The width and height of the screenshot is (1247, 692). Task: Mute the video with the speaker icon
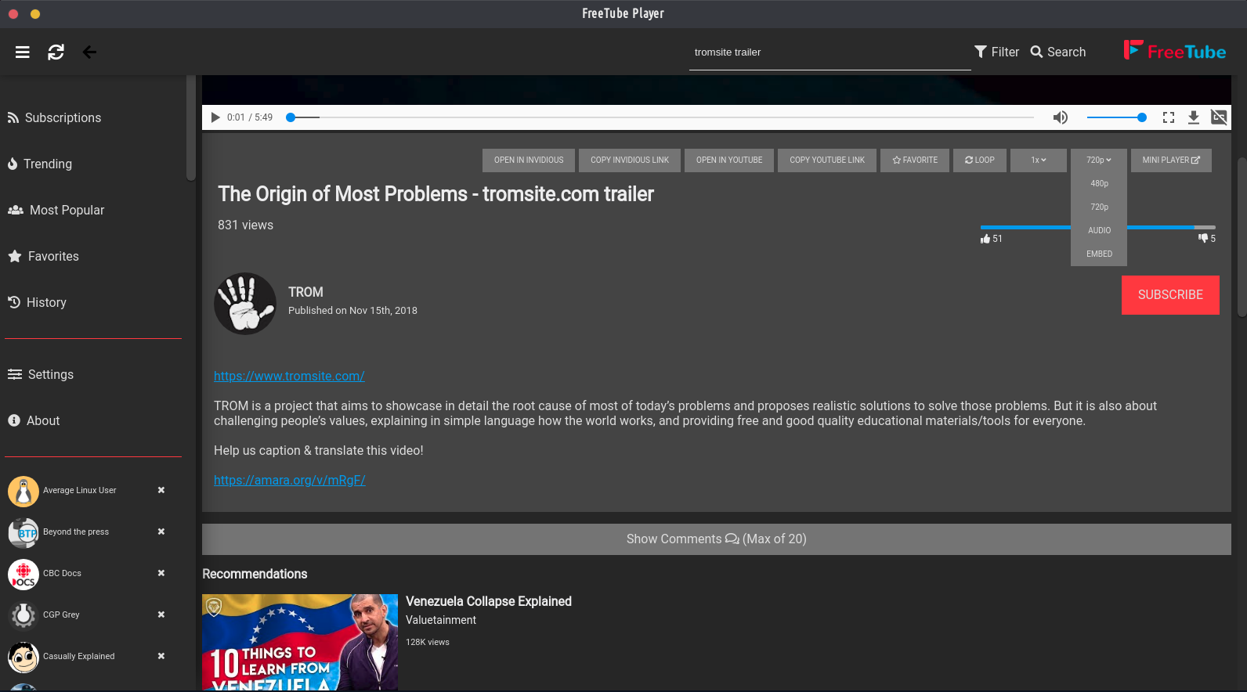click(1060, 117)
